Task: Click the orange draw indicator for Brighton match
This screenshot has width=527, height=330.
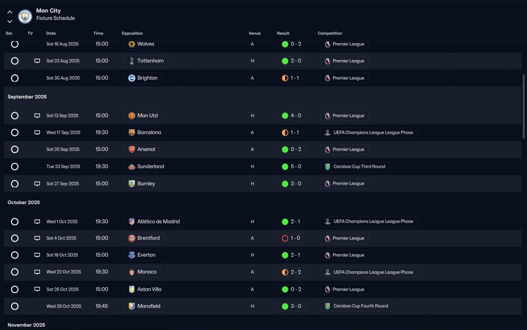Action: (x=285, y=78)
